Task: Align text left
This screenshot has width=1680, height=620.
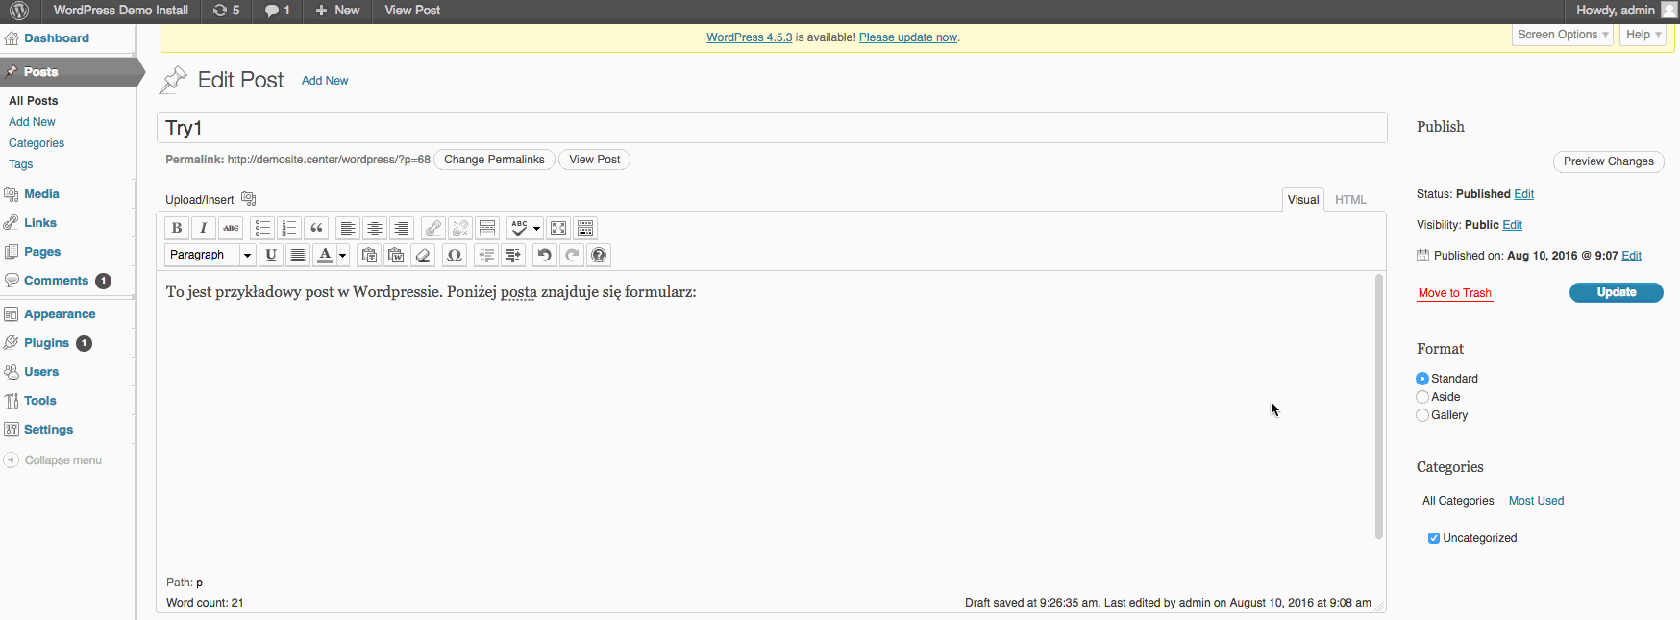Action: tap(348, 228)
